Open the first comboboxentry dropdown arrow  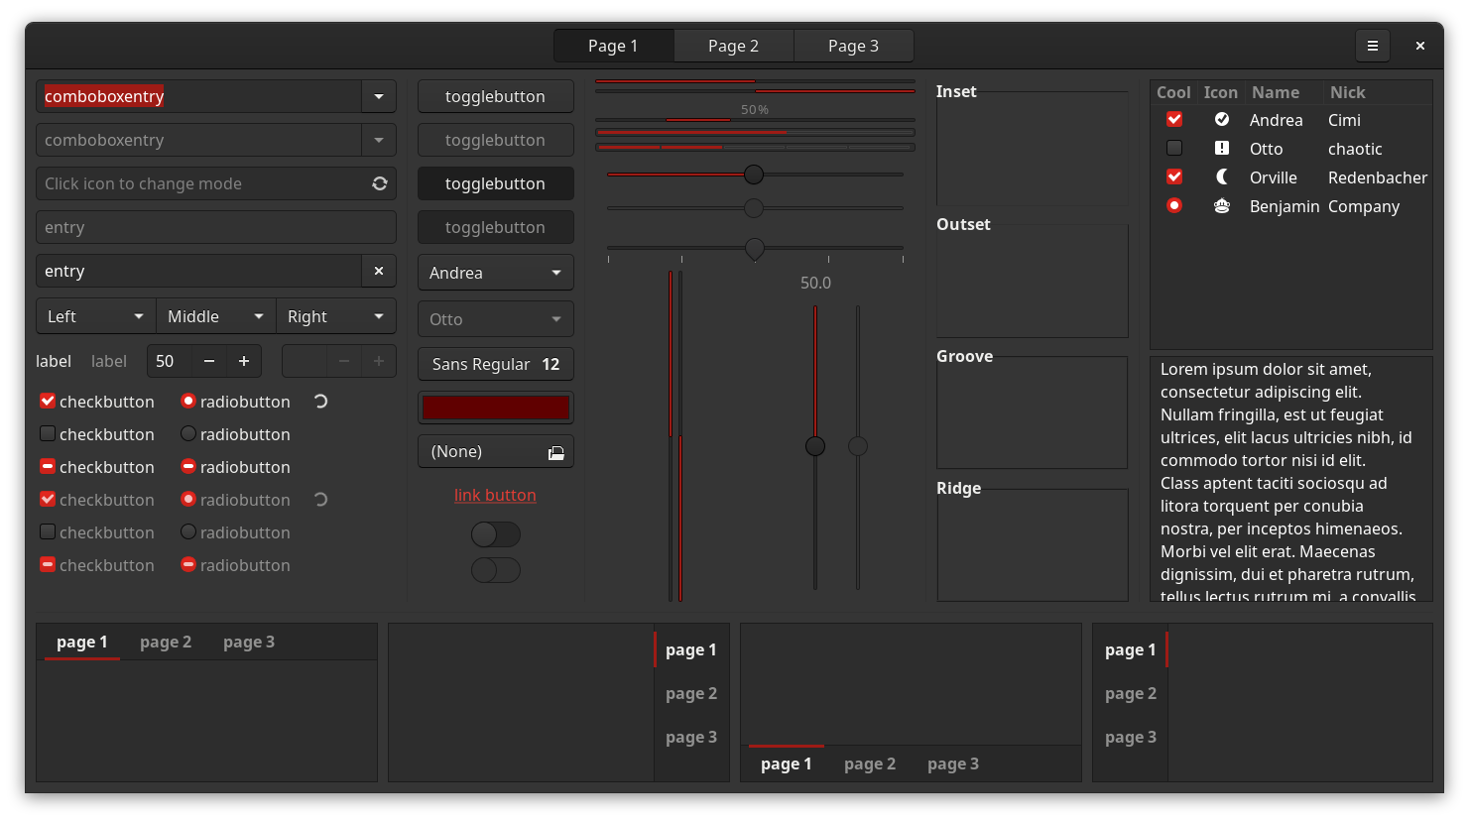[x=379, y=96]
